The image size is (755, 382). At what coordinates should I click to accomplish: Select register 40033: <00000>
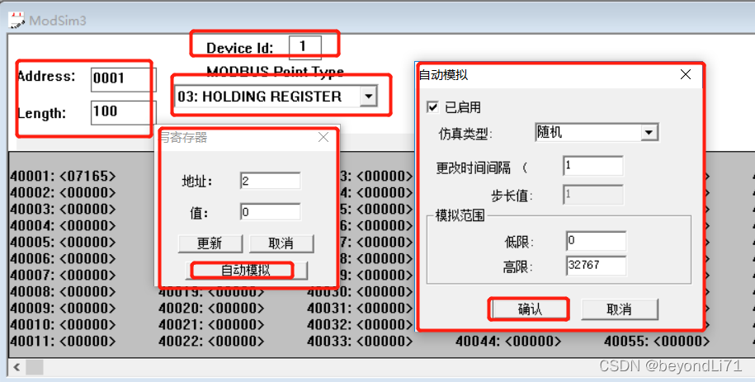tap(360, 341)
